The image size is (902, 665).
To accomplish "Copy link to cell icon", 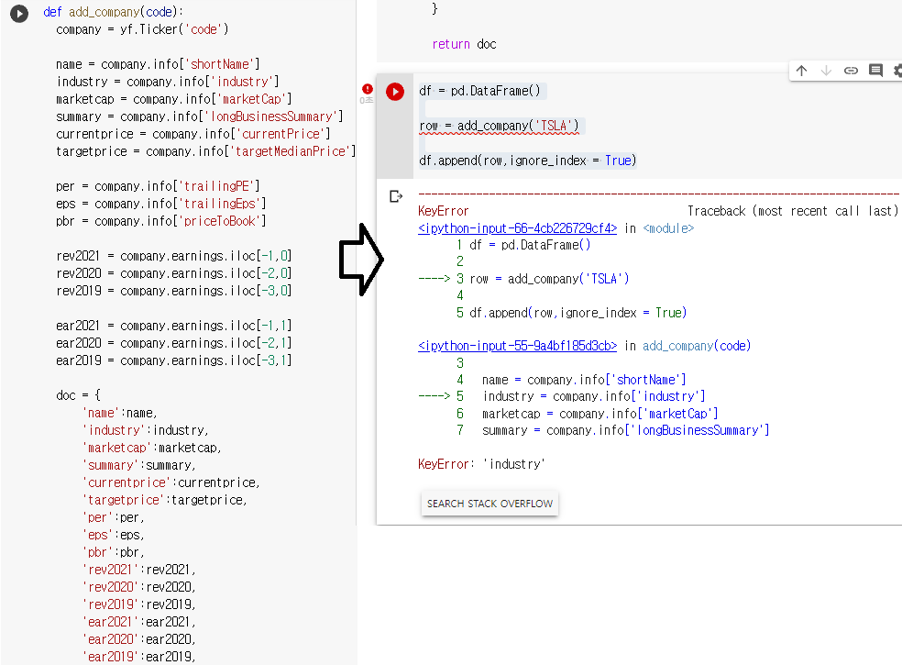I will (x=851, y=71).
